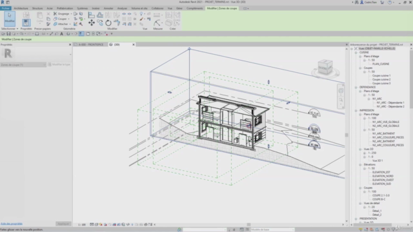This screenshot has height=232, width=413.
Task: Select COUPE B-C in project browser
Action: [379, 199]
